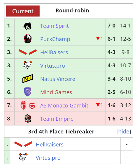Click the Mind Games shield logo
Viewport: 138px width, 168px height.
(28, 92)
